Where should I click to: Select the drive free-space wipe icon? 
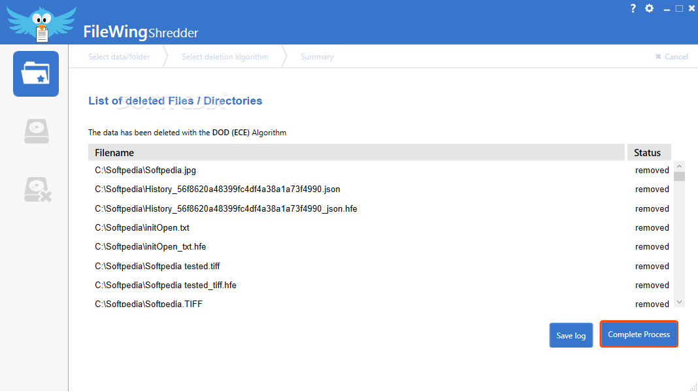37,131
